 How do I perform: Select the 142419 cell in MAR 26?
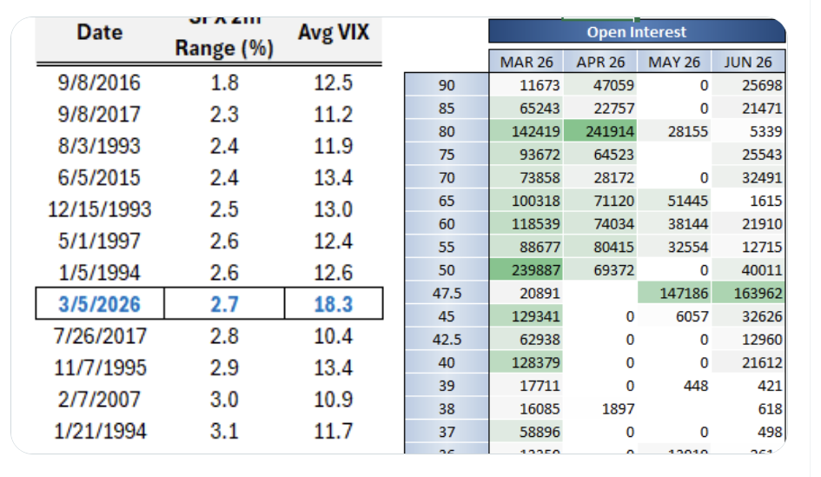coord(527,132)
